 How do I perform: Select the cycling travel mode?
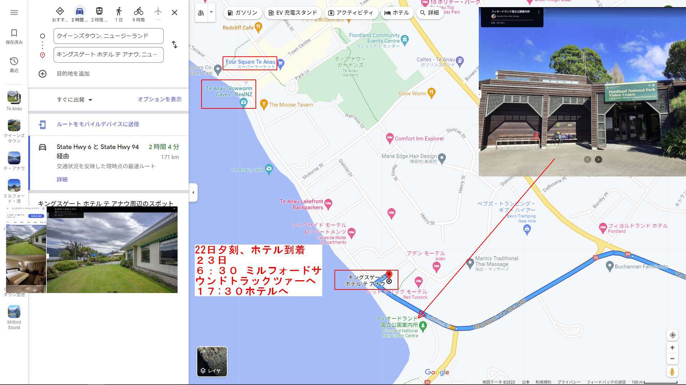[x=138, y=14]
